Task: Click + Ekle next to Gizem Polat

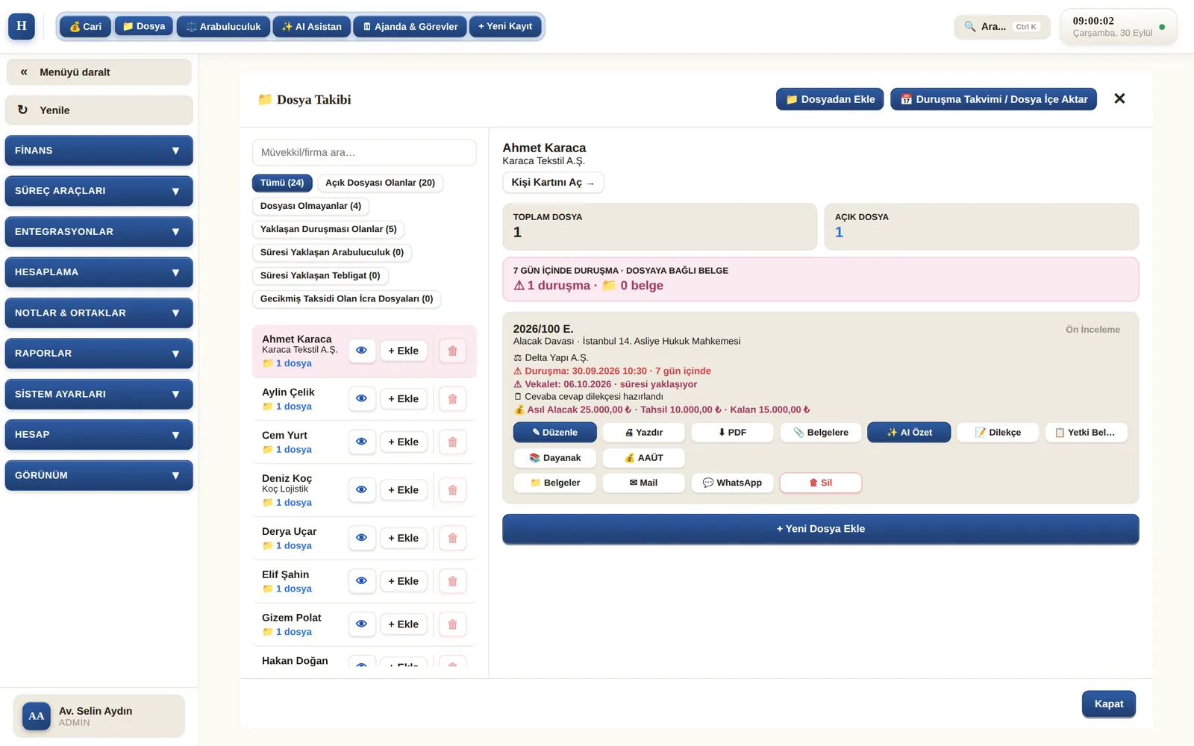Action: 404,624
